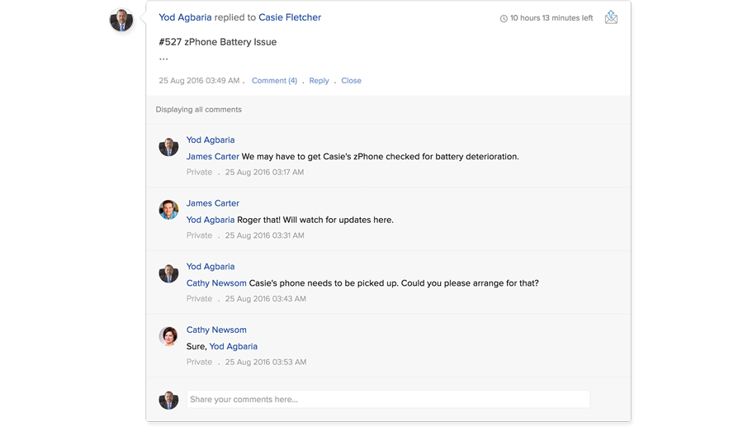Image resolution: width=743 pixels, height=427 pixels.
Task: Open the Cathy Newsom mention in third comment
Action: click(x=215, y=283)
